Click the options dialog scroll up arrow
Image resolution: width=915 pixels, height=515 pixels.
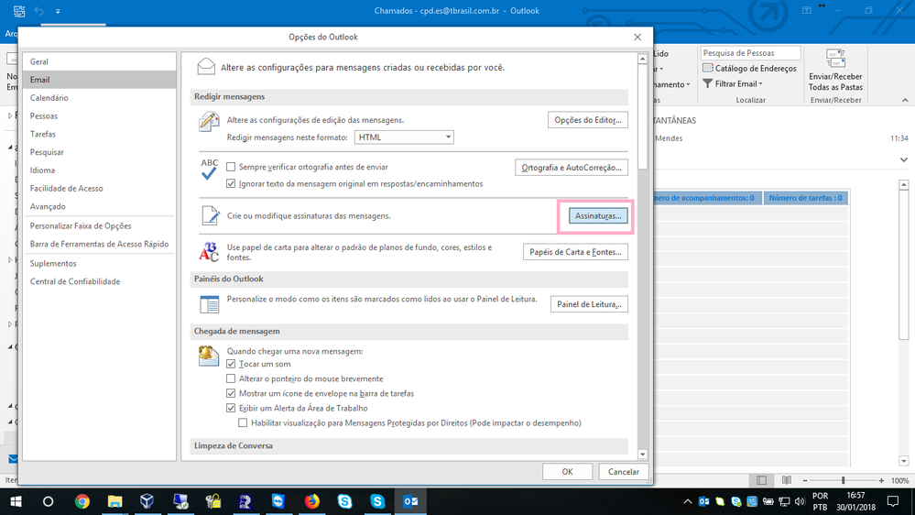(x=642, y=59)
